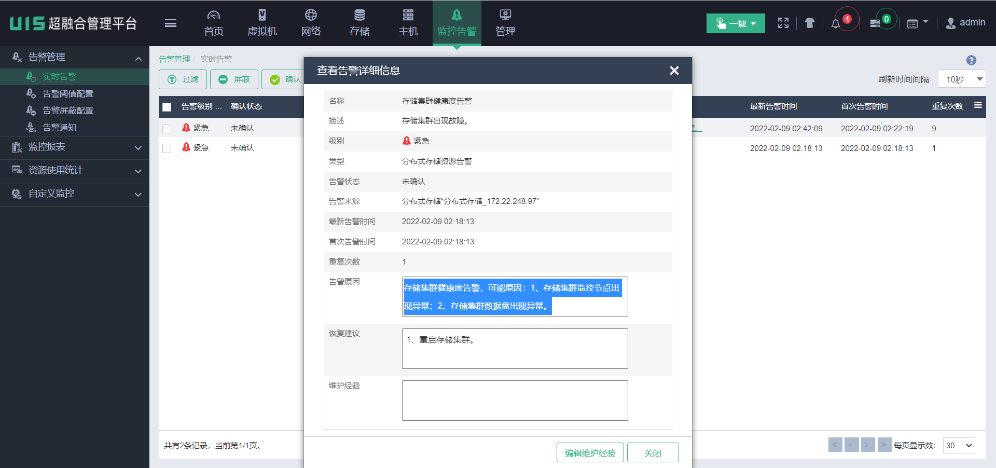Screen dimensions: 996x468
Task: Expand the 资源使用统计 sidebar group
Action: (x=75, y=171)
